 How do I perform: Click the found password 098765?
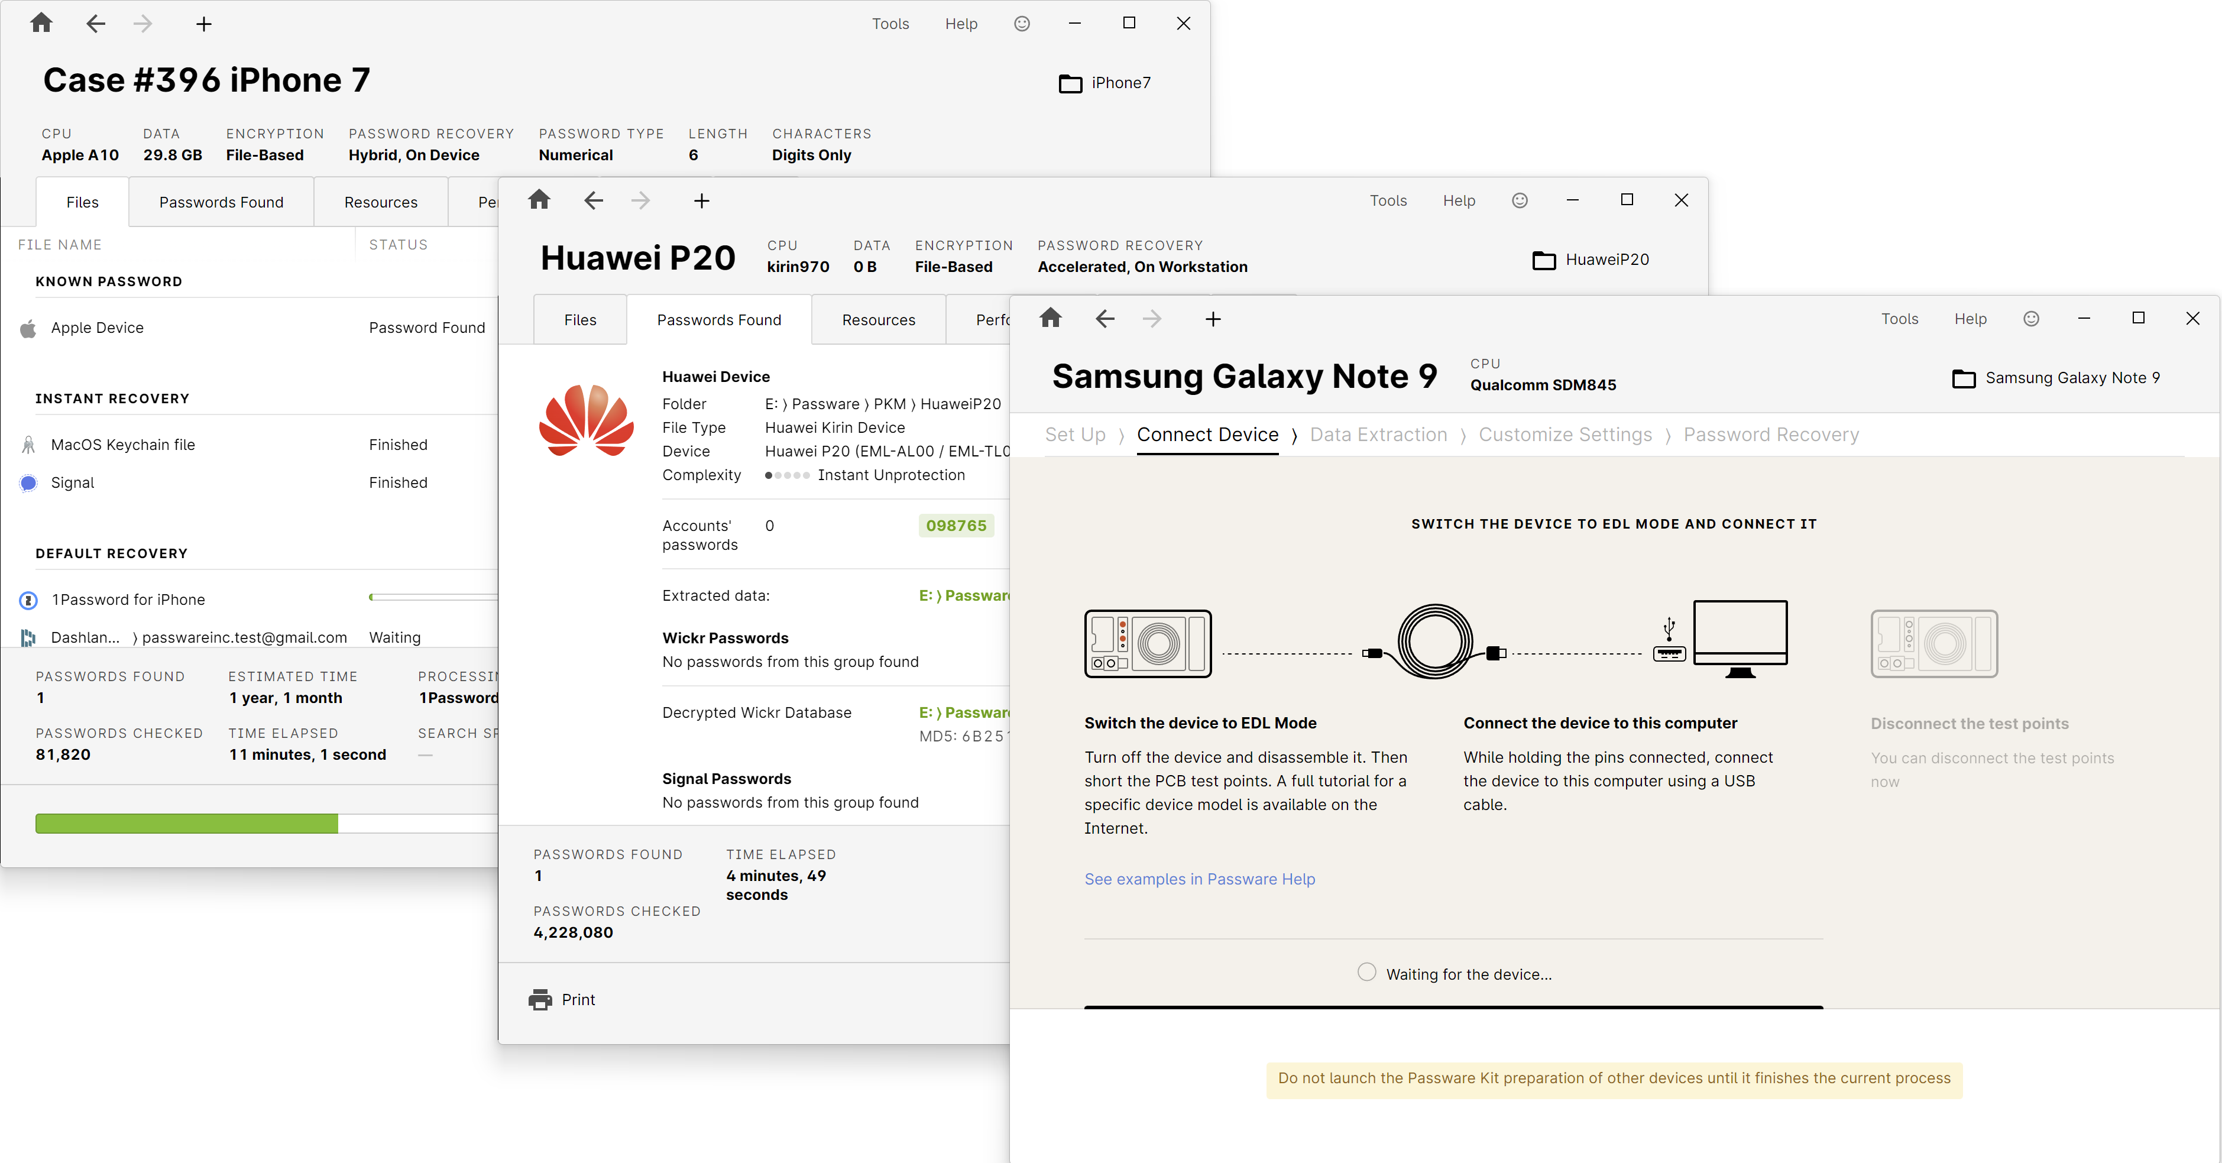955,526
